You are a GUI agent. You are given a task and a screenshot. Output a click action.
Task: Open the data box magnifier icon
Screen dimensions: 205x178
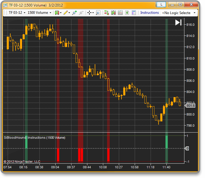98,13
